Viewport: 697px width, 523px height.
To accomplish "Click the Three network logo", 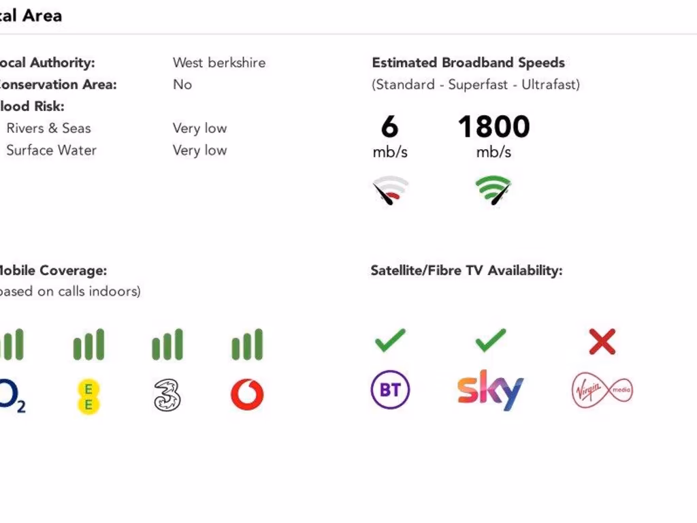I will pos(167,395).
